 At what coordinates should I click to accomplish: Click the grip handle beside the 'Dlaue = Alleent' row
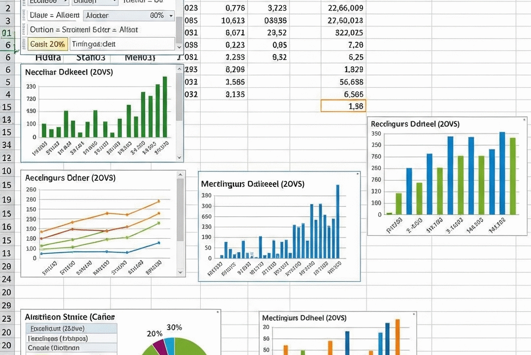point(24,16)
